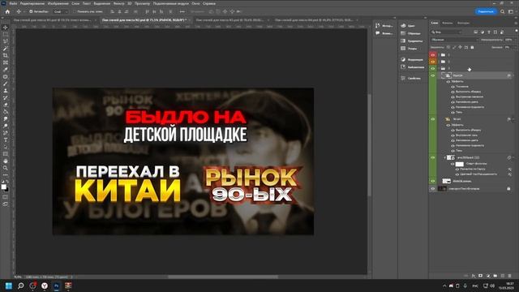Open the Градиенты collapsed panel
Screen dimensions: 519x292
(411, 41)
